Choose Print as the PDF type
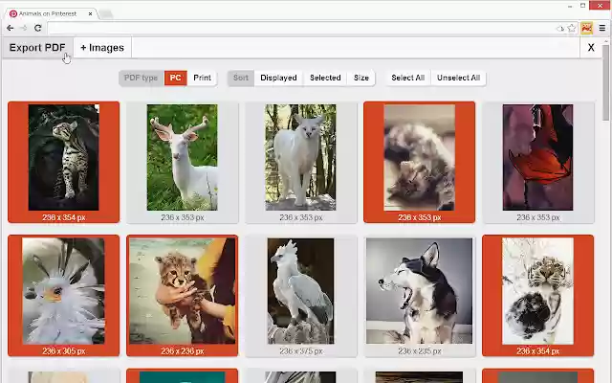Viewport: 612px width, 383px height. (202, 78)
